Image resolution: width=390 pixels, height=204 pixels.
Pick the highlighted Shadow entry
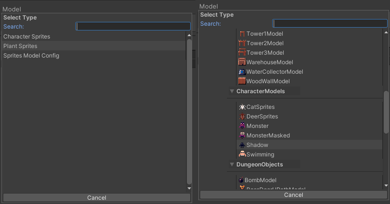[309, 145]
